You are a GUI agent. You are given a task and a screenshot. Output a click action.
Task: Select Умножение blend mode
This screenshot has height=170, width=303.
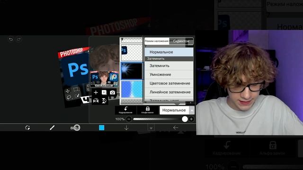[169, 75]
